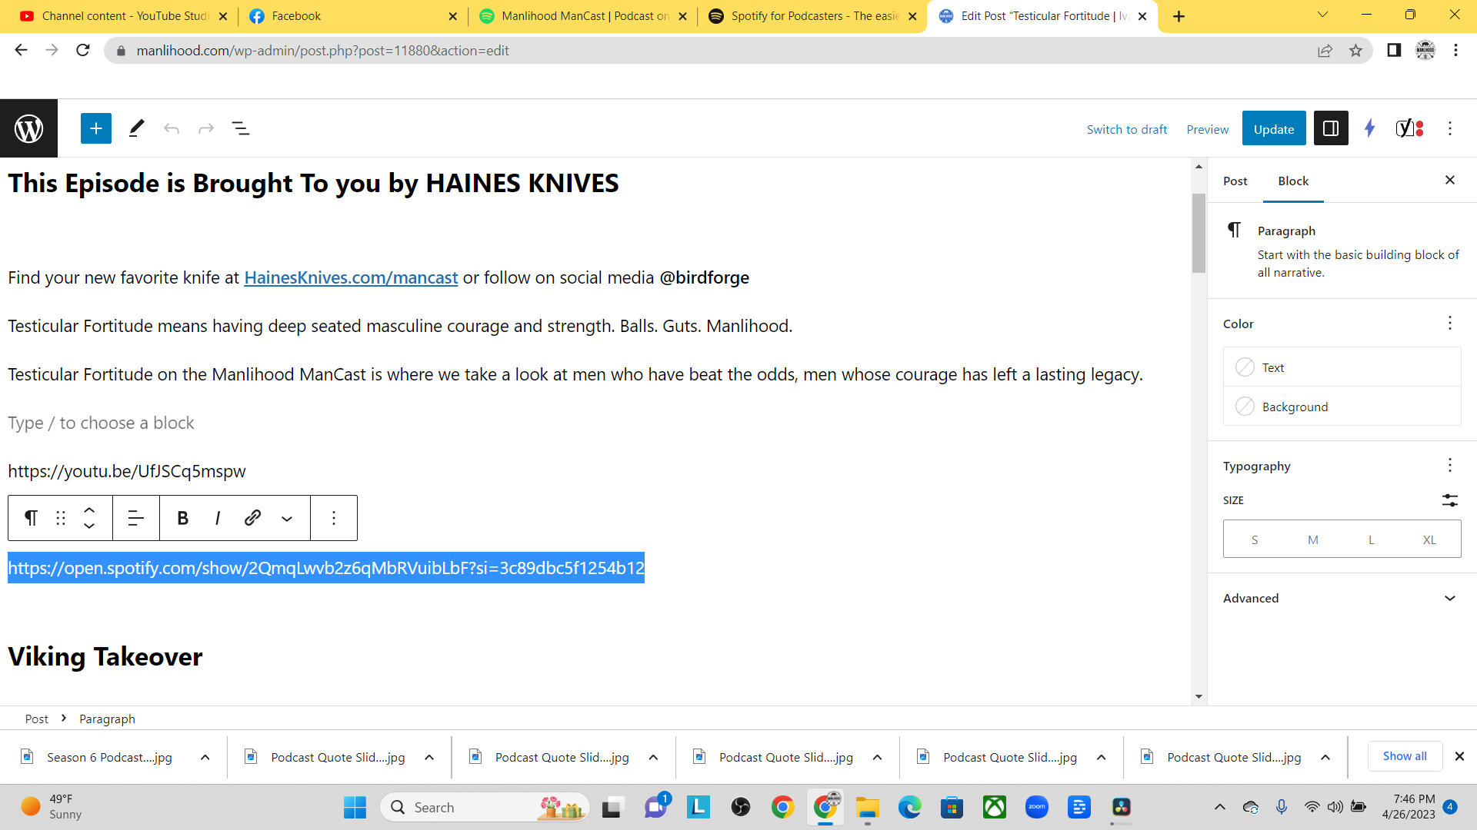Click the Post breadcrumb in footer
The image size is (1477, 830).
point(36,719)
